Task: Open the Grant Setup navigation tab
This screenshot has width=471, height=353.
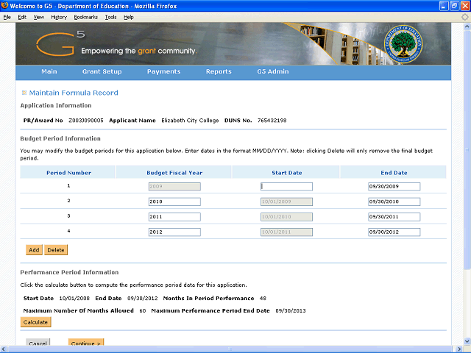Action: [x=102, y=71]
